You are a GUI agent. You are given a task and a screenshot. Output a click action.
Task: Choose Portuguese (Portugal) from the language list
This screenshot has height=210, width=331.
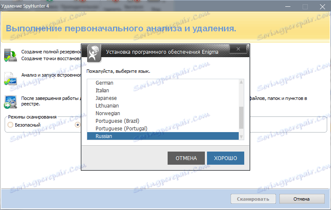point(163,128)
